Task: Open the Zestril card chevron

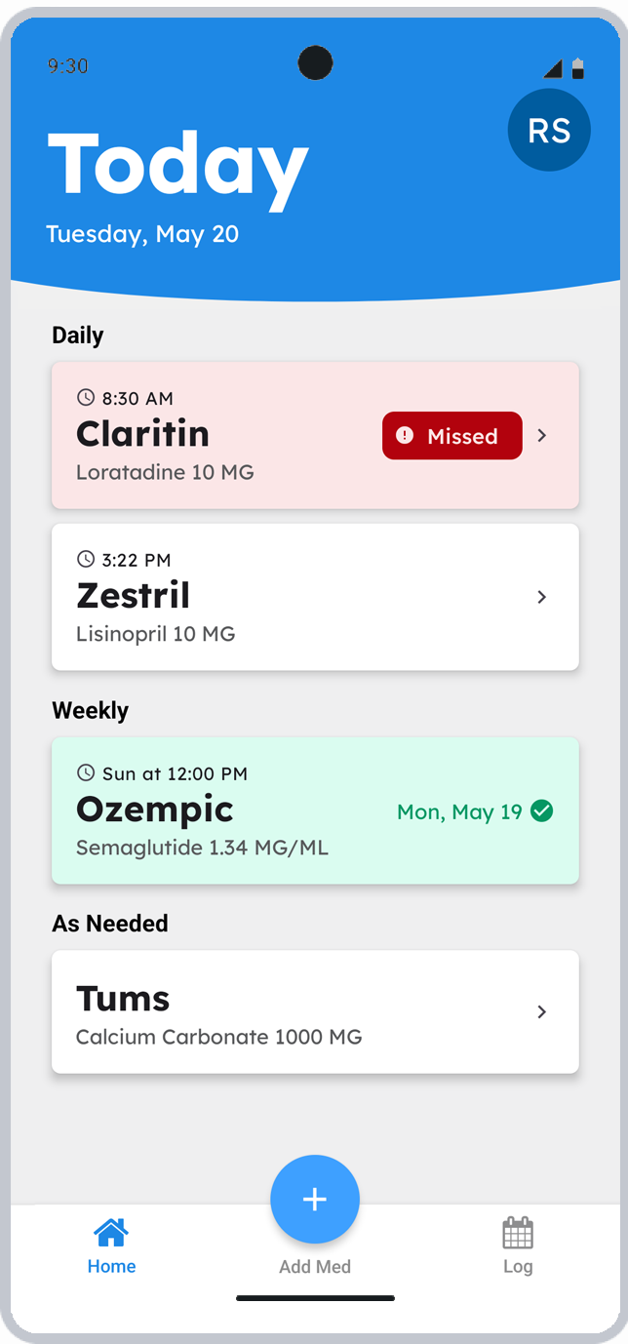Action: [x=541, y=597]
